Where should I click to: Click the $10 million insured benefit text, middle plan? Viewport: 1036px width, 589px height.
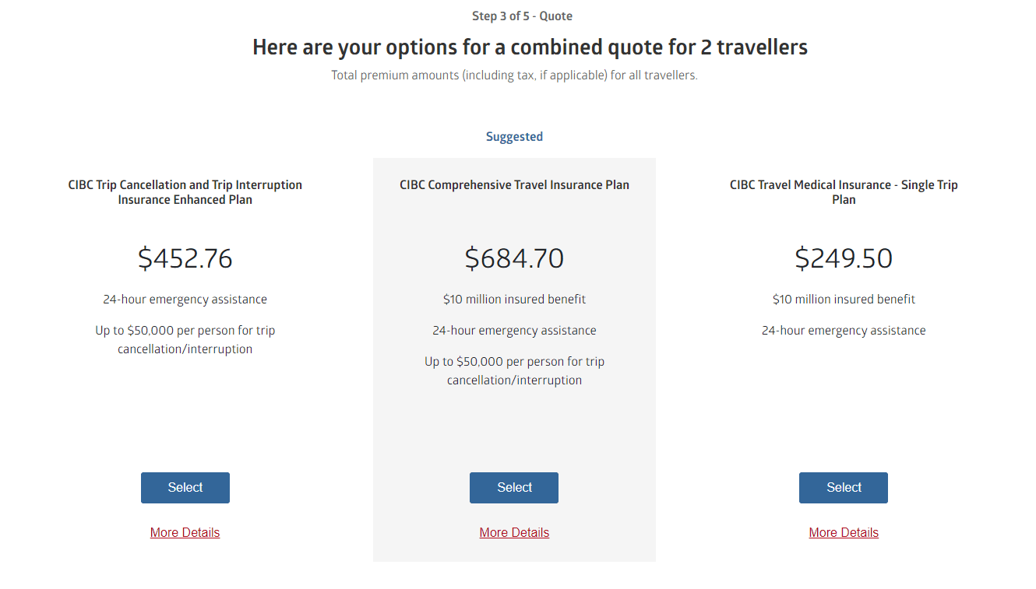tap(514, 299)
